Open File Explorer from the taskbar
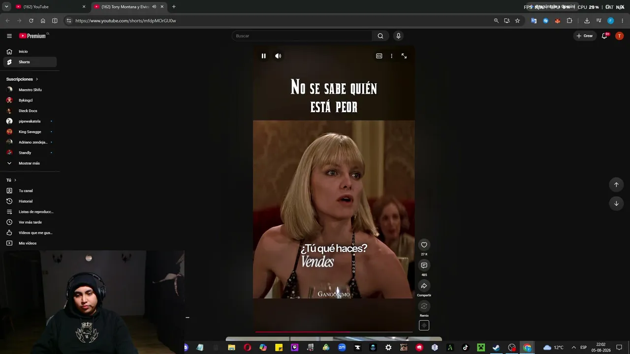The width and height of the screenshot is (630, 354). pyautogui.click(x=231, y=348)
